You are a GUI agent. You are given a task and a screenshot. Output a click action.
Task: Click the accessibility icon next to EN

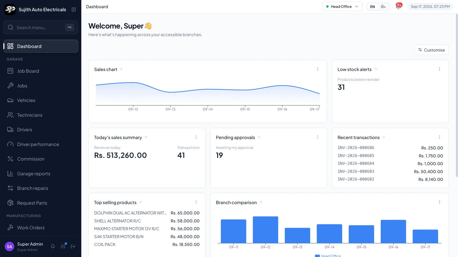coord(383,7)
